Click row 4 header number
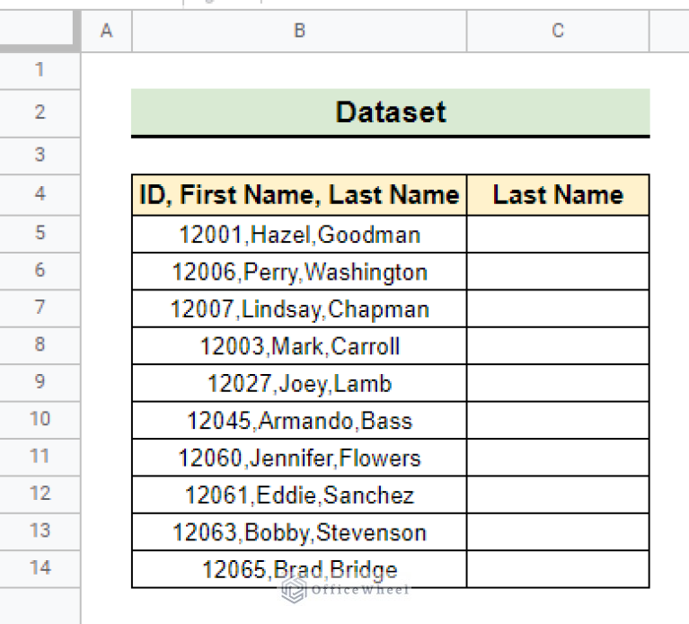 pos(40,194)
